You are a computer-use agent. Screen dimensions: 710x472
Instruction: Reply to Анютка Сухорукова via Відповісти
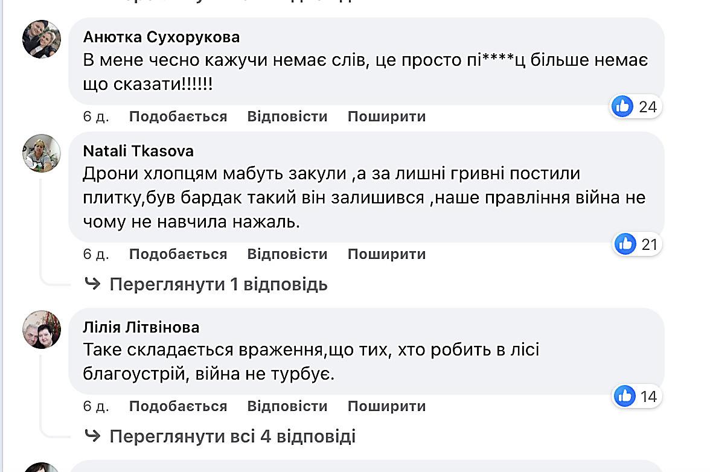pyautogui.click(x=287, y=116)
